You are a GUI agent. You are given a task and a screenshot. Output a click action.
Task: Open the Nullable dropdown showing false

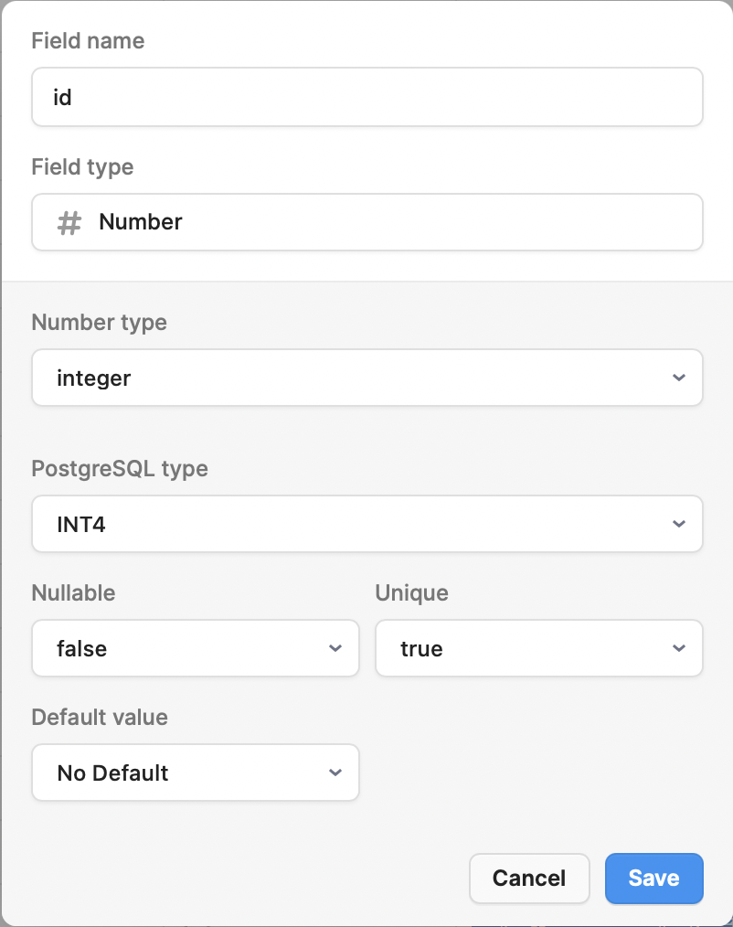click(196, 648)
